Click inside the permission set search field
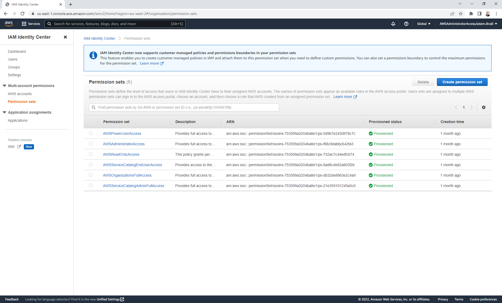Viewport: 502px width, 303px height. point(184,107)
